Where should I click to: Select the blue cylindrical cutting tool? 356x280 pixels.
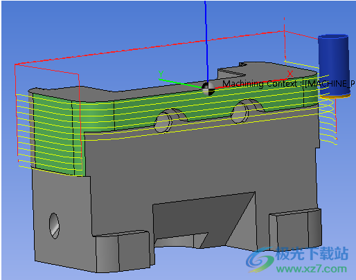click(334, 67)
